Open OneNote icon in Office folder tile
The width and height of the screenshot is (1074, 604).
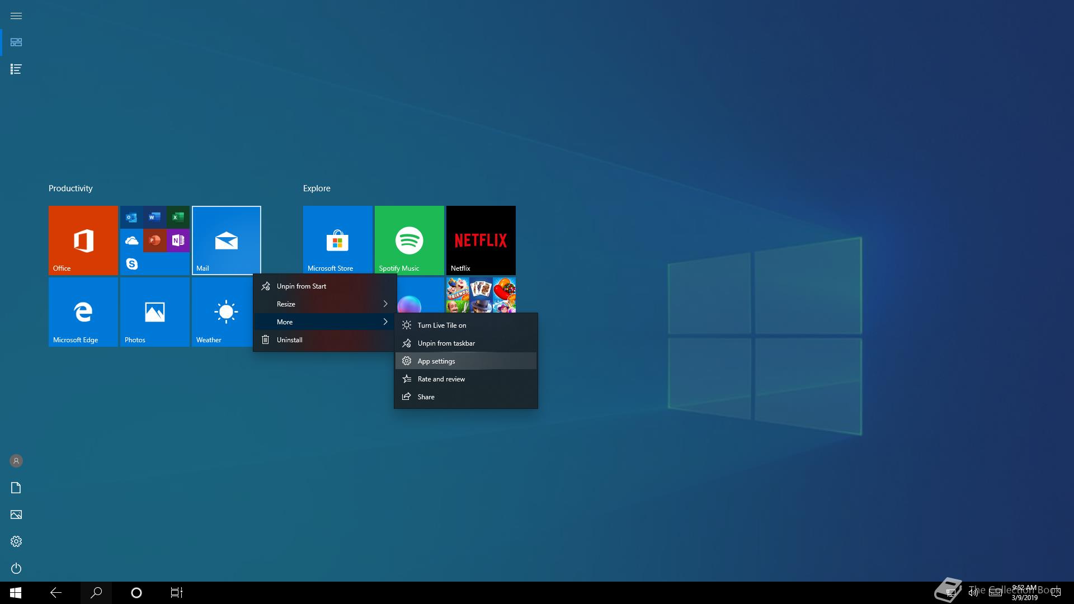(178, 240)
